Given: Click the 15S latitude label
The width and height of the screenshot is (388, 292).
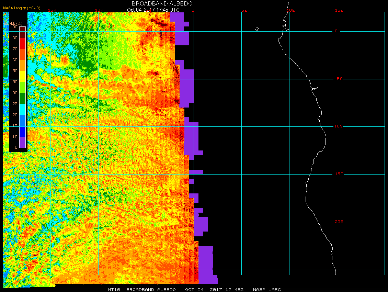Looking at the screenshot, I should (339, 174).
